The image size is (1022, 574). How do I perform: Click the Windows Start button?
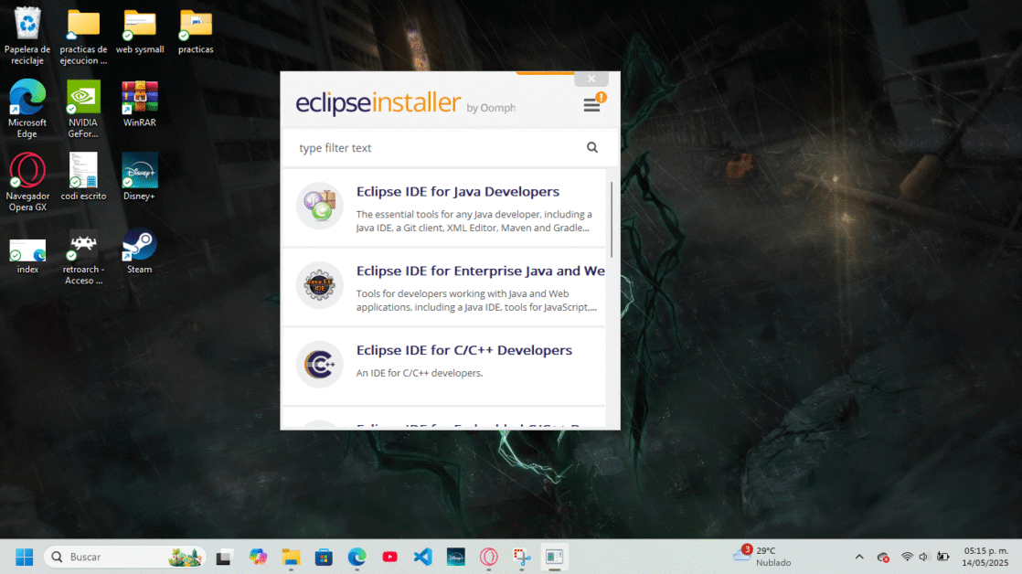pos(25,557)
